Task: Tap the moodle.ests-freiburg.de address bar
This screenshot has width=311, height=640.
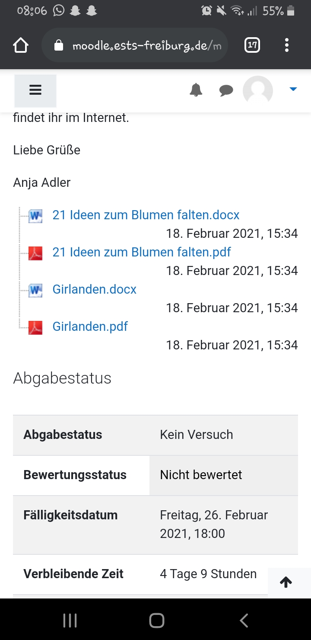Action: pyautogui.click(x=135, y=45)
